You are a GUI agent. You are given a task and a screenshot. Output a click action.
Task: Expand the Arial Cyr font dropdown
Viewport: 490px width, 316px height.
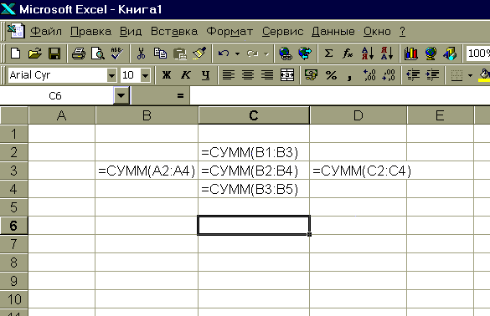pos(111,75)
